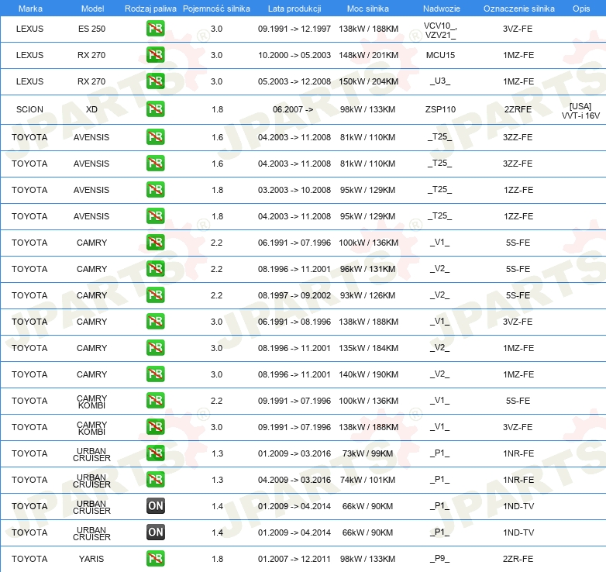Click the [USA] VVT-i 16V description
Screen dimensions: 606x572
click(x=580, y=111)
